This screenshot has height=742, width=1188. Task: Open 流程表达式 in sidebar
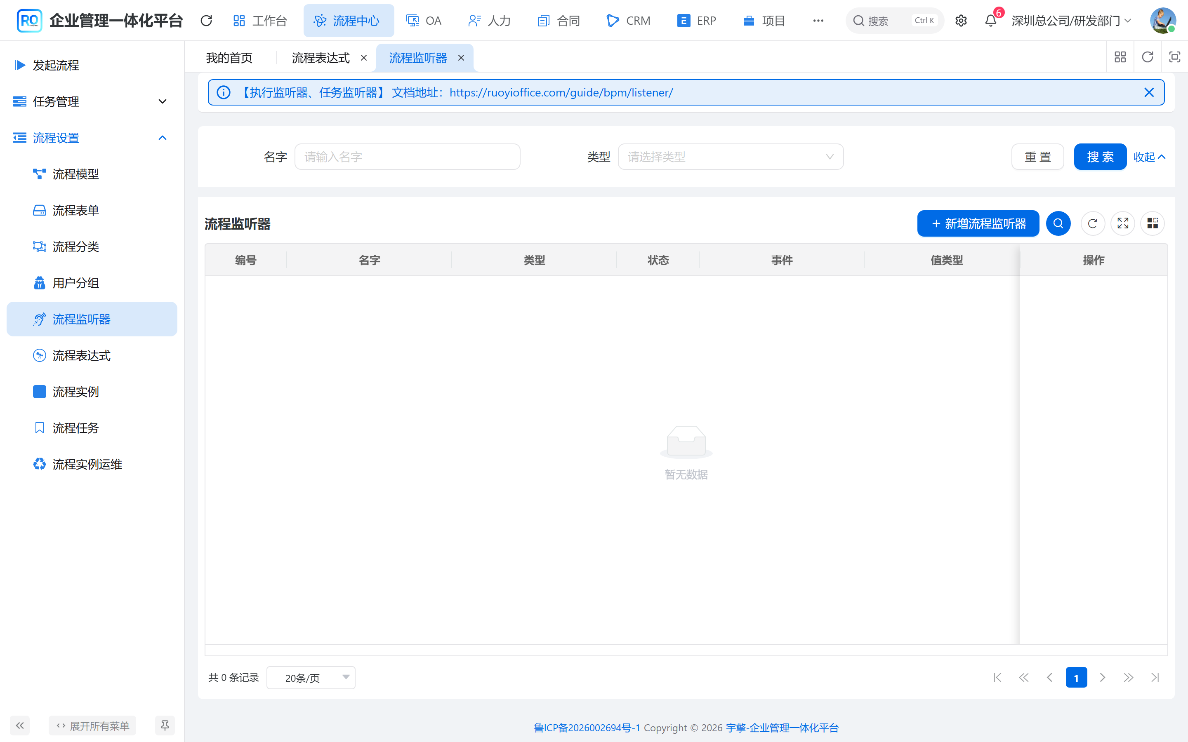pyautogui.click(x=92, y=355)
